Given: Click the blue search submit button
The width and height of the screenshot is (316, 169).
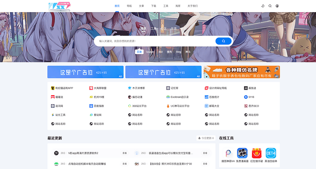Looking at the screenshot, I should (223, 41).
